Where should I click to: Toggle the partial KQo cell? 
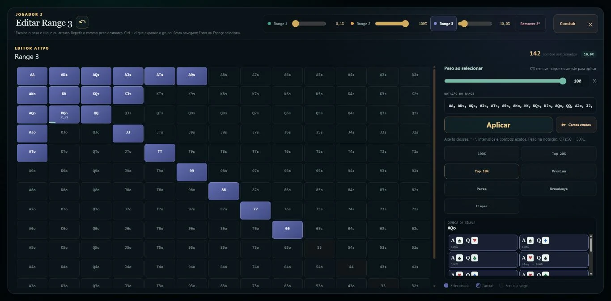point(64,114)
